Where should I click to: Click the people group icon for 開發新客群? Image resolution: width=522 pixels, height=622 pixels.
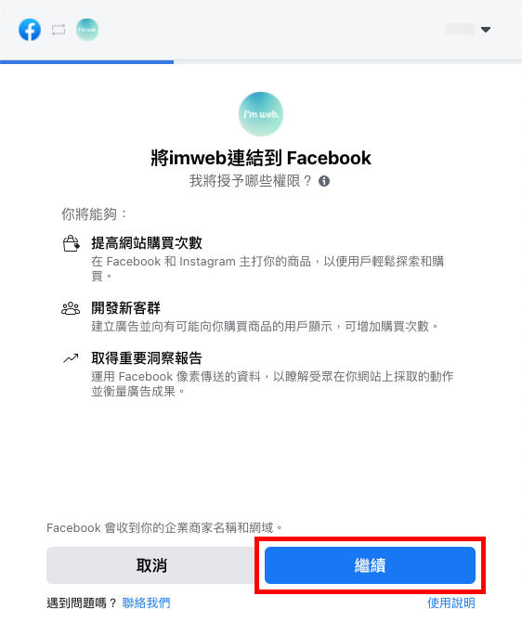click(x=71, y=308)
